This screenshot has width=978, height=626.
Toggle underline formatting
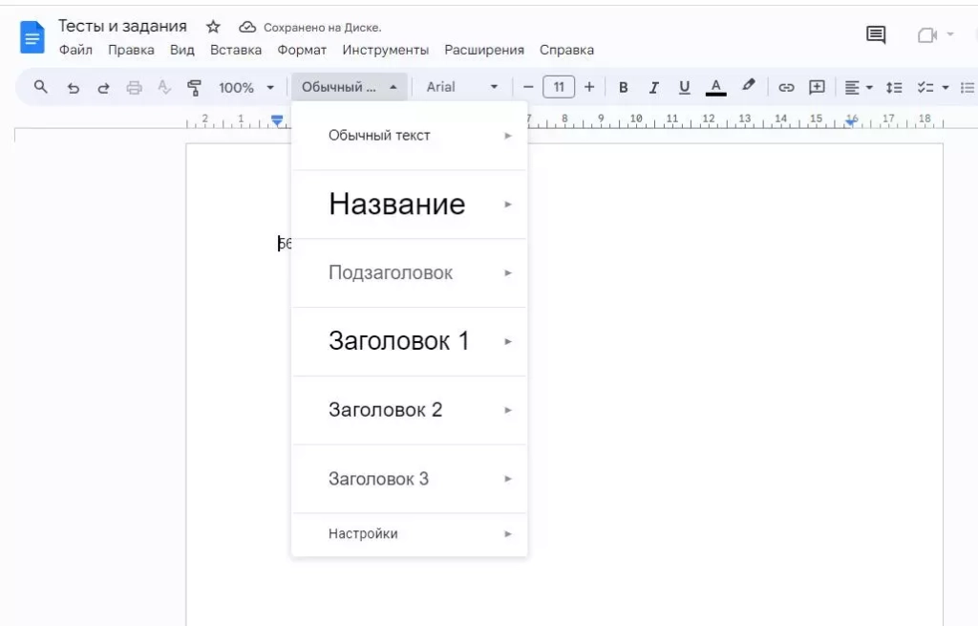(x=684, y=86)
